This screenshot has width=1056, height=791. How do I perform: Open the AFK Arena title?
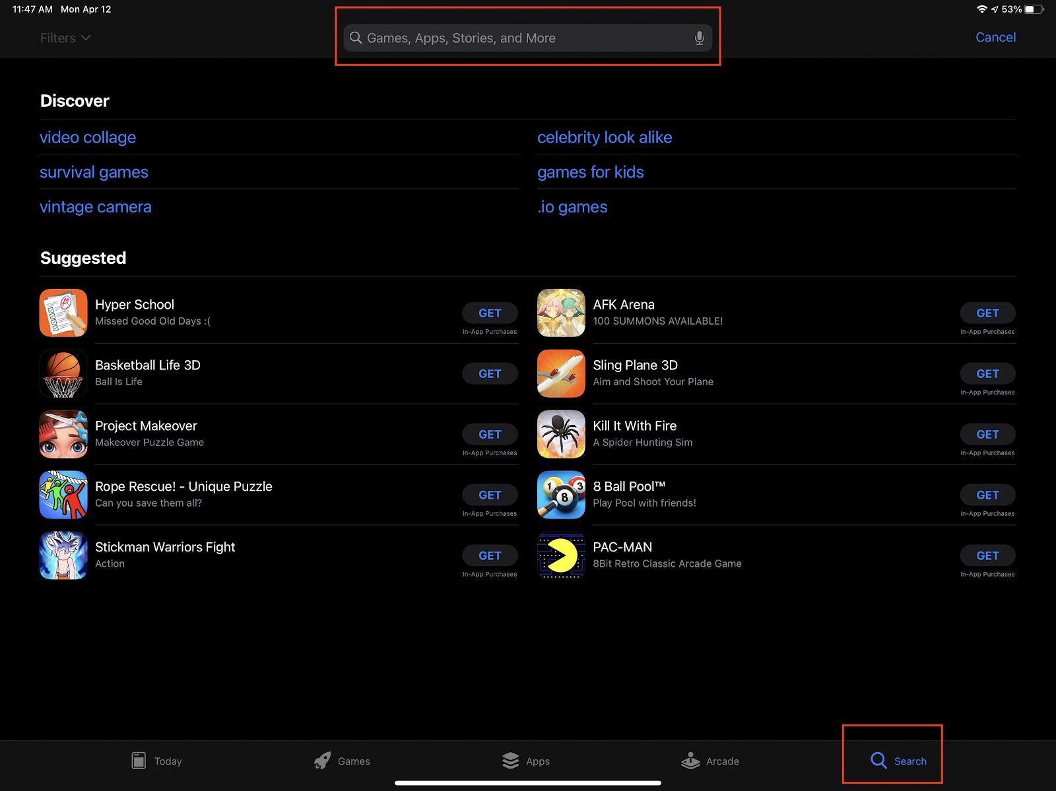[624, 305]
